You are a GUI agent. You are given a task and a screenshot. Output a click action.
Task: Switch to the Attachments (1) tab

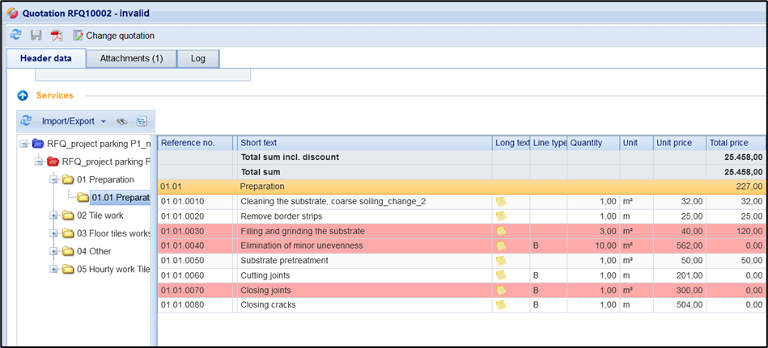131,59
